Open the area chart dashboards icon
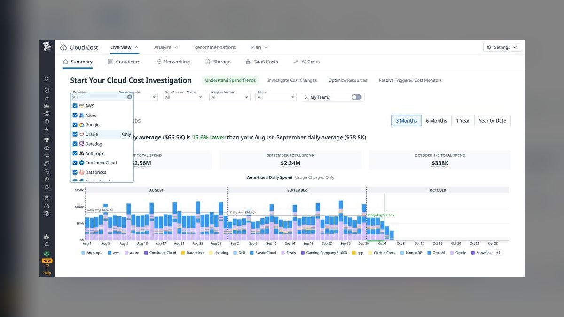Image resolution: width=564 pixels, height=317 pixels. (x=47, y=106)
